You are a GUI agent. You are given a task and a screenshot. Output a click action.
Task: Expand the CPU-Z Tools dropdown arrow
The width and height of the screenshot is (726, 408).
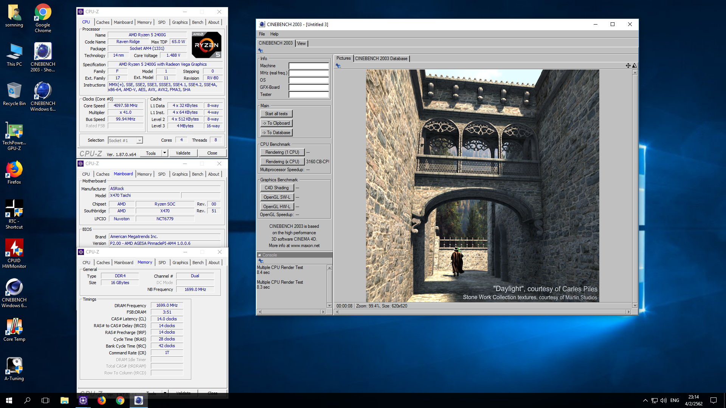pyautogui.click(x=164, y=153)
